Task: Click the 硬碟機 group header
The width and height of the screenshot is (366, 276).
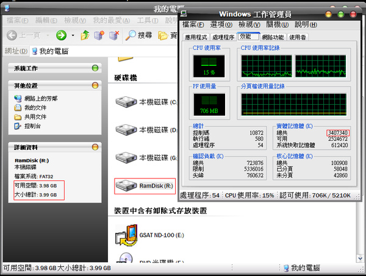Action: (125, 78)
